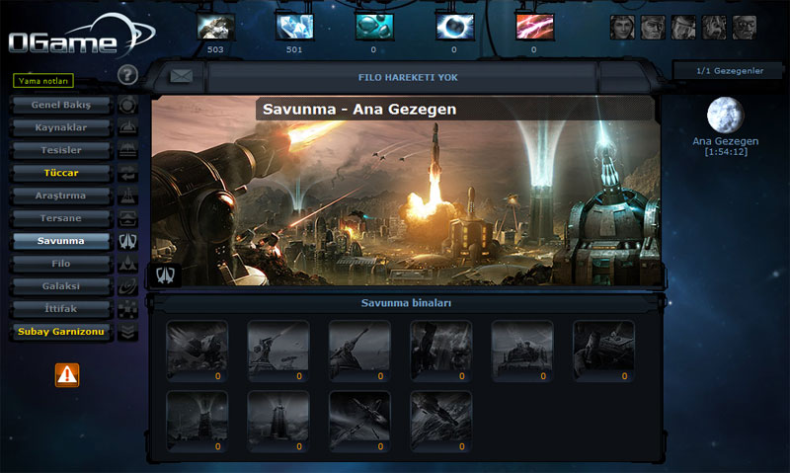Image resolution: width=790 pixels, height=473 pixels.
Task: Click the galaxy swirl icon beside Galaksi
Action: tap(127, 286)
